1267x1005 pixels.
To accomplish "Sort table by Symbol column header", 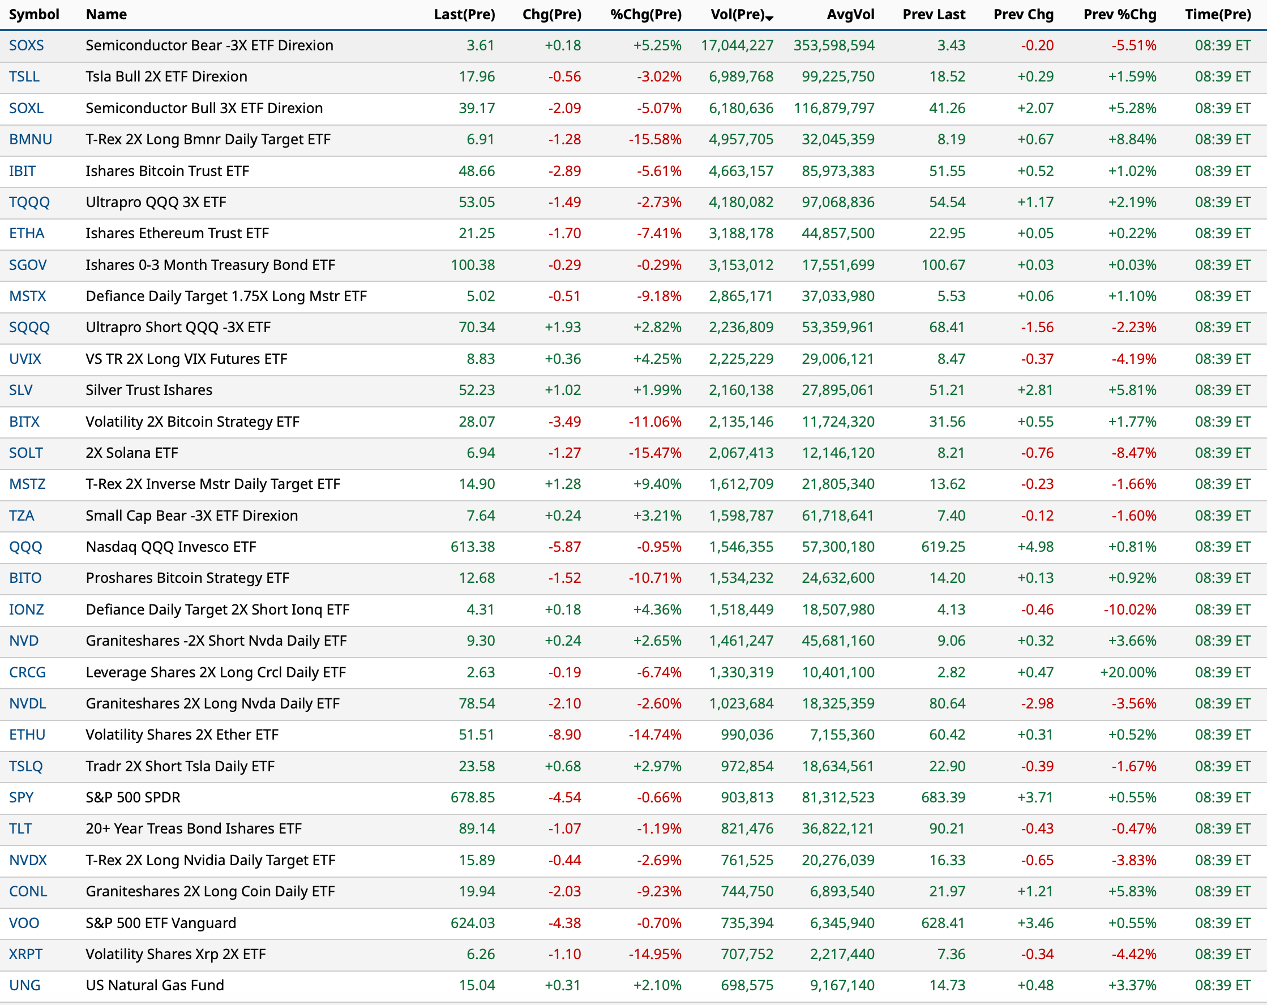I will [34, 14].
